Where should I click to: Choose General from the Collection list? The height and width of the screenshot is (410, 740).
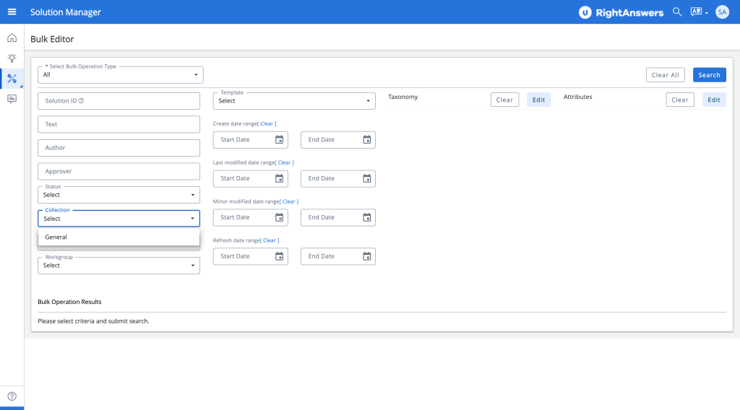119,237
